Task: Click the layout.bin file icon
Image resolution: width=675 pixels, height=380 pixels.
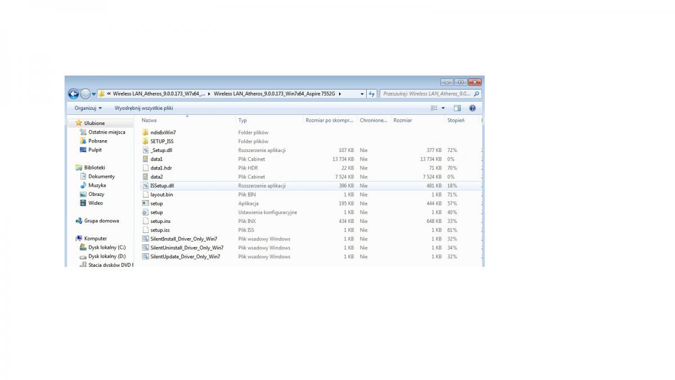Action: [x=145, y=195]
